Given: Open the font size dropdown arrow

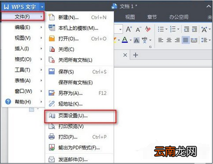Looking at the screenshot, I should coord(120,29).
